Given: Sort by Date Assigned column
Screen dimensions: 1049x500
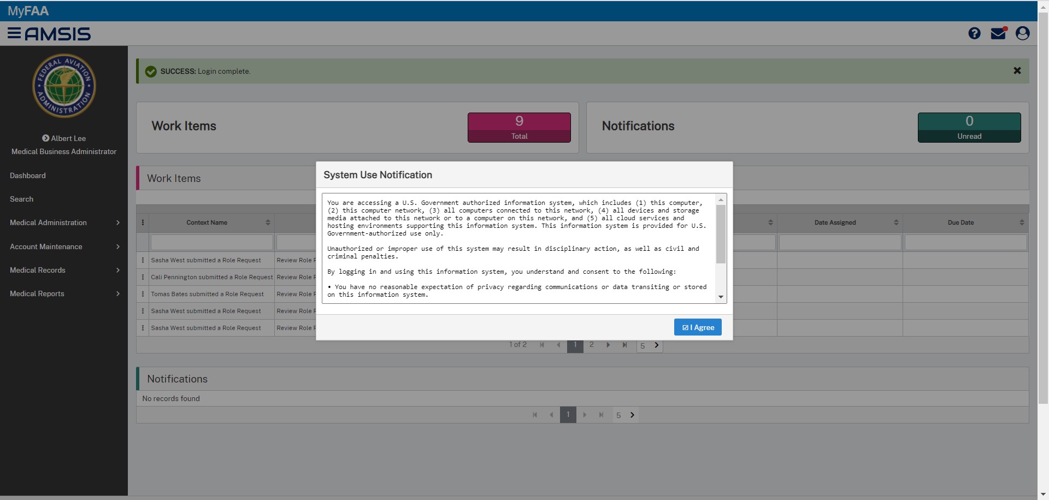Looking at the screenshot, I should pyautogui.click(x=896, y=222).
